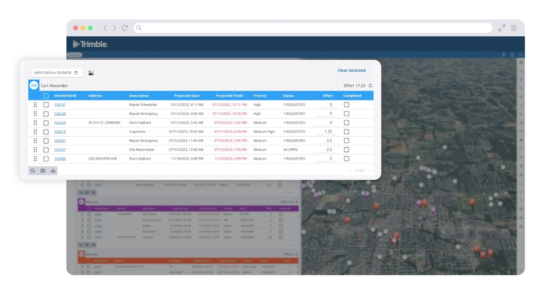Go to previous page in table pager
555x294 pixels.
(x=350, y=171)
